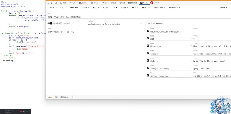Screen dimensions: 231x114
Task: Open the Network tab with wifi icon
Action: pyautogui.click(x=105, y=3)
